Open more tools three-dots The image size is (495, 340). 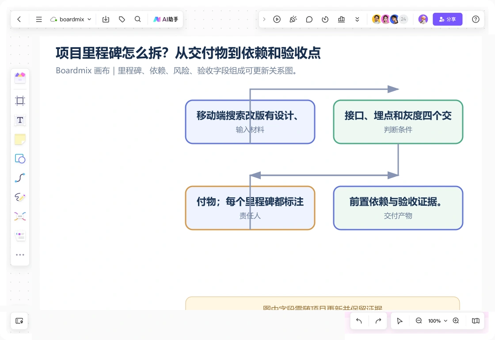pos(20,255)
